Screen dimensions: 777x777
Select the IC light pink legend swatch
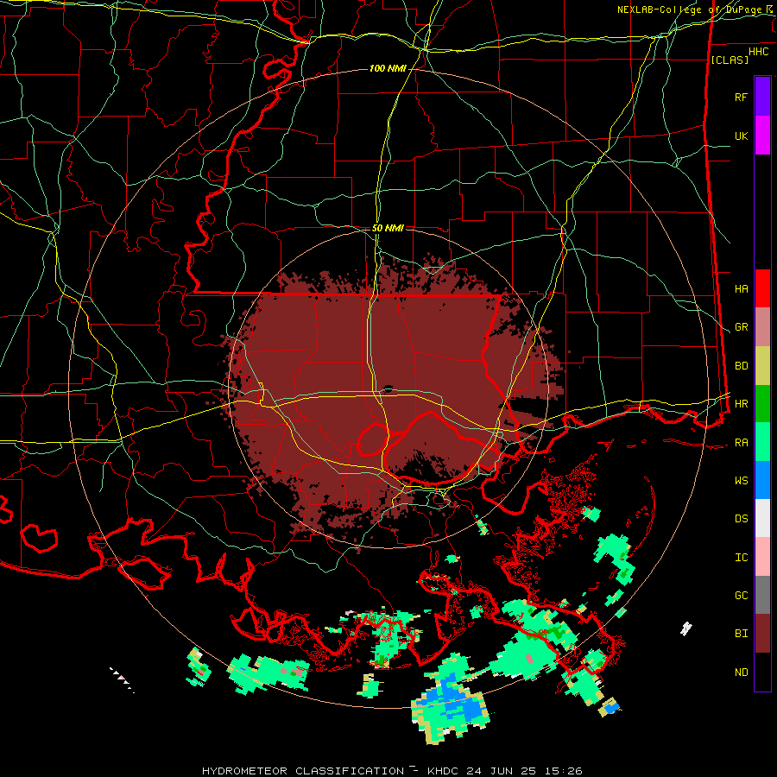tap(762, 557)
